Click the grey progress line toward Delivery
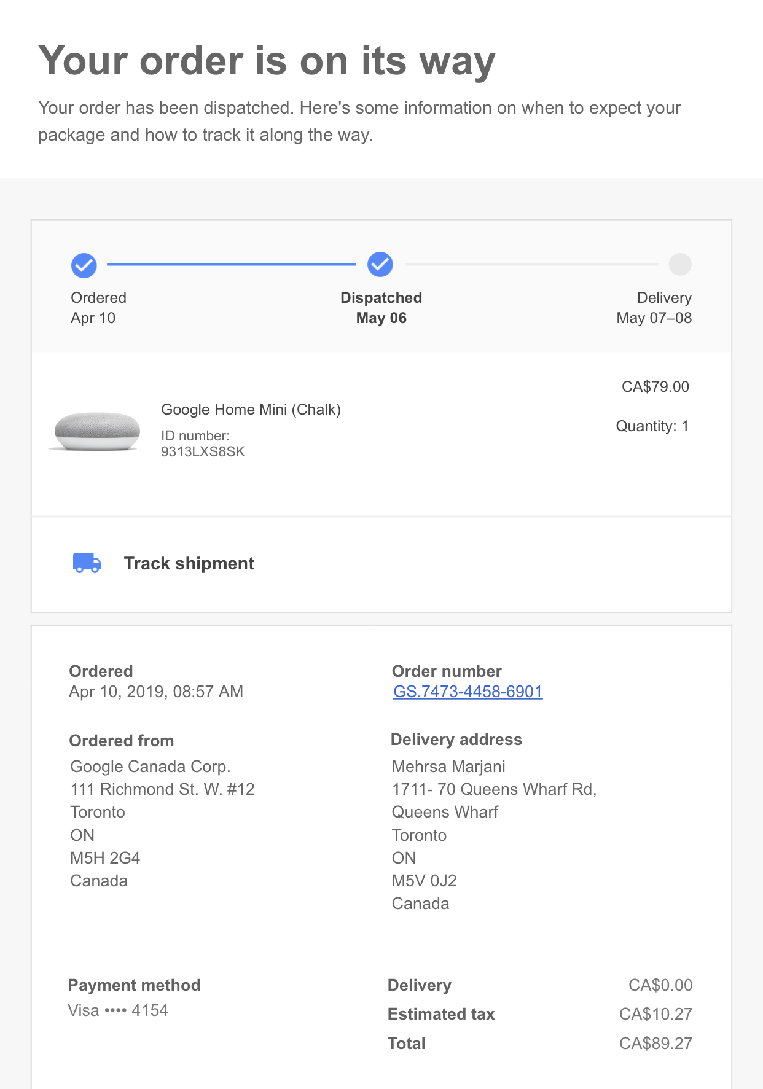 tap(532, 264)
